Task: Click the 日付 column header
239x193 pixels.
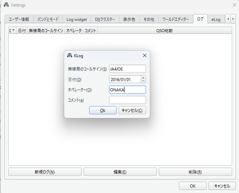Action: click(22, 31)
